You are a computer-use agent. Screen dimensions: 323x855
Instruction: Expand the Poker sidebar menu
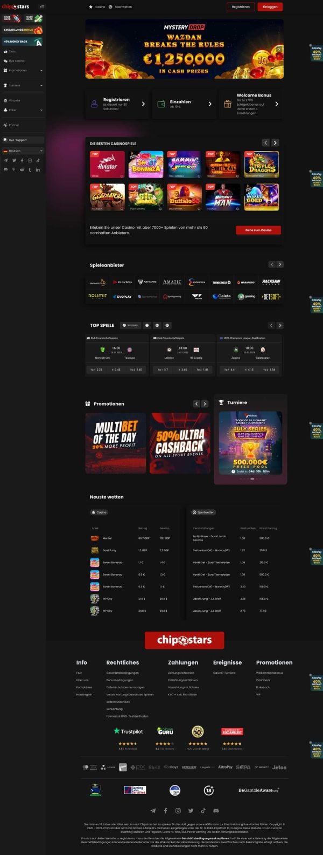tap(23, 110)
